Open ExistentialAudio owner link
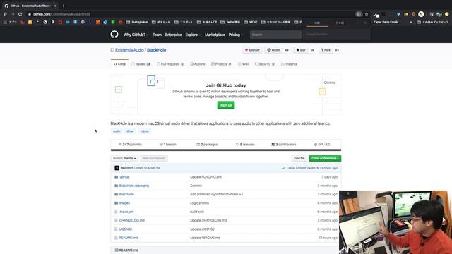Image resolution: width=452 pixels, height=254 pixels. [129, 50]
